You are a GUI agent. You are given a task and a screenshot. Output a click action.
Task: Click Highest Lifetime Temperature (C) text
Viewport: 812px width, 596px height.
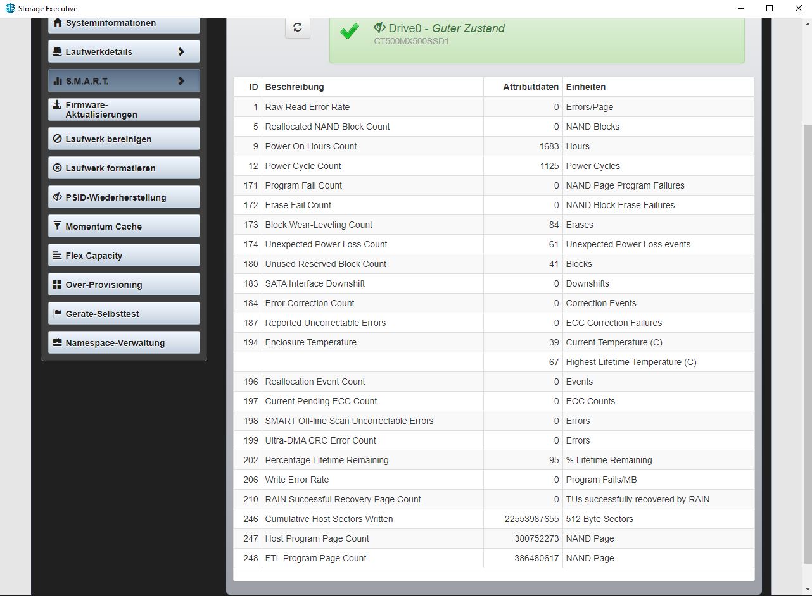(631, 362)
